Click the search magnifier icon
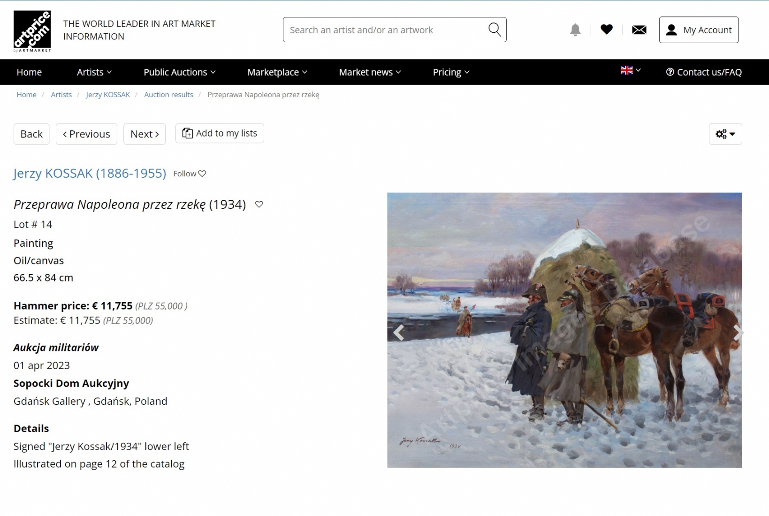 coord(495,30)
